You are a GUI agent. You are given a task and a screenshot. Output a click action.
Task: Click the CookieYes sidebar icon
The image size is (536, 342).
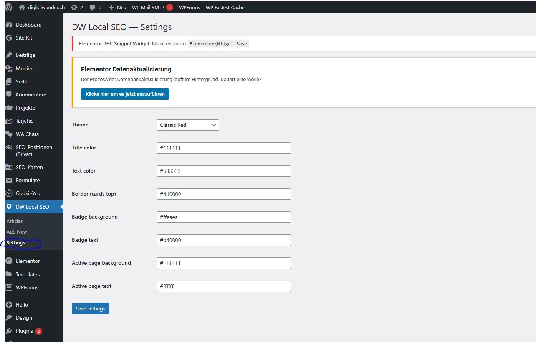pos(9,193)
